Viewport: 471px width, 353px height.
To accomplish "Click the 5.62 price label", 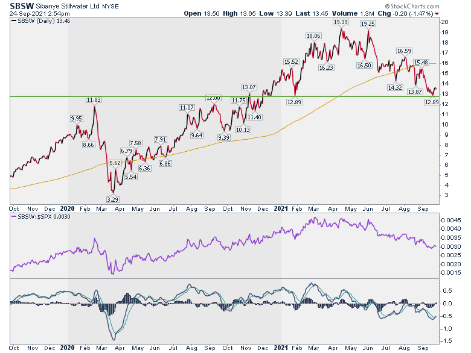I will pyautogui.click(x=115, y=163).
